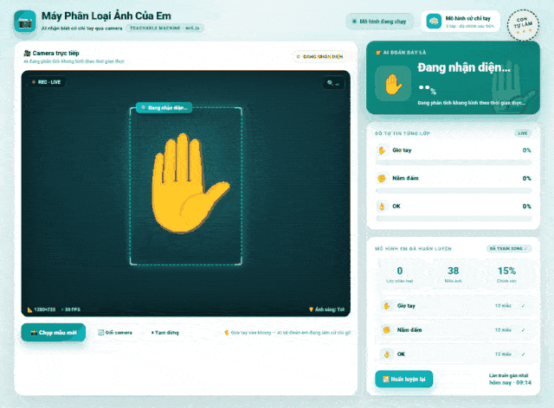Click the 'TEACHABLE MACHINE' tag under title
The width and height of the screenshot is (554, 408).
tap(164, 28)
